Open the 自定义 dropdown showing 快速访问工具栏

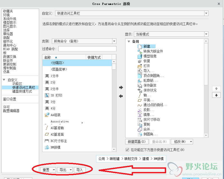point(206,13)
